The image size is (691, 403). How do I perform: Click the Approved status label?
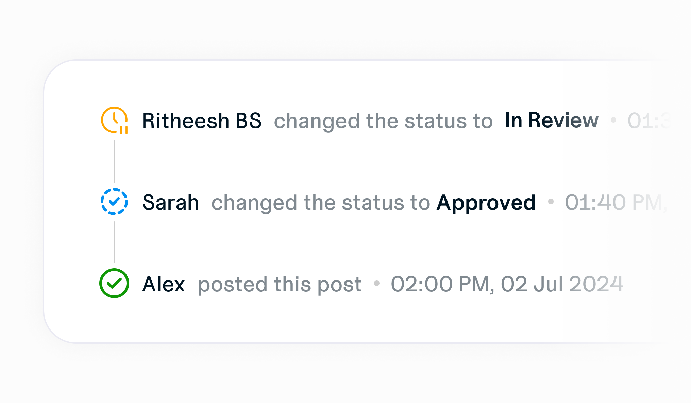(486, 203)
